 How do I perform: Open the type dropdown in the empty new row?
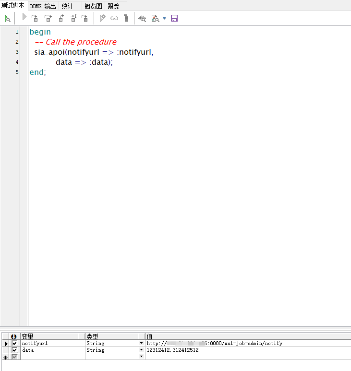(x=141, y=356)
